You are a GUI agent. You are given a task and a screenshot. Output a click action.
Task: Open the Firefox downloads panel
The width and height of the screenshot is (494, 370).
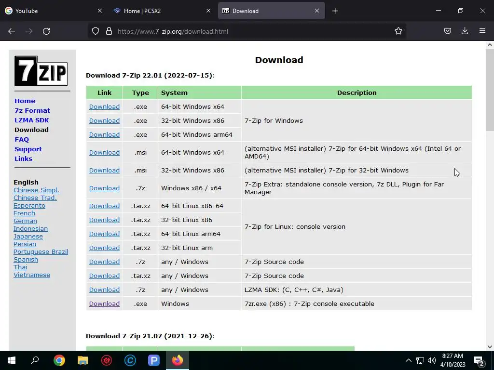pos(465,31)
